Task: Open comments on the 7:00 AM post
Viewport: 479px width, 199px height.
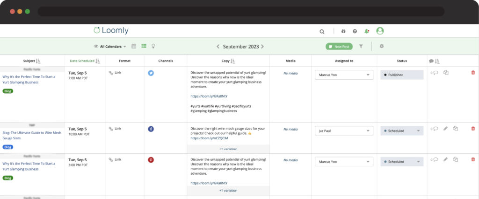Action: 435,73
